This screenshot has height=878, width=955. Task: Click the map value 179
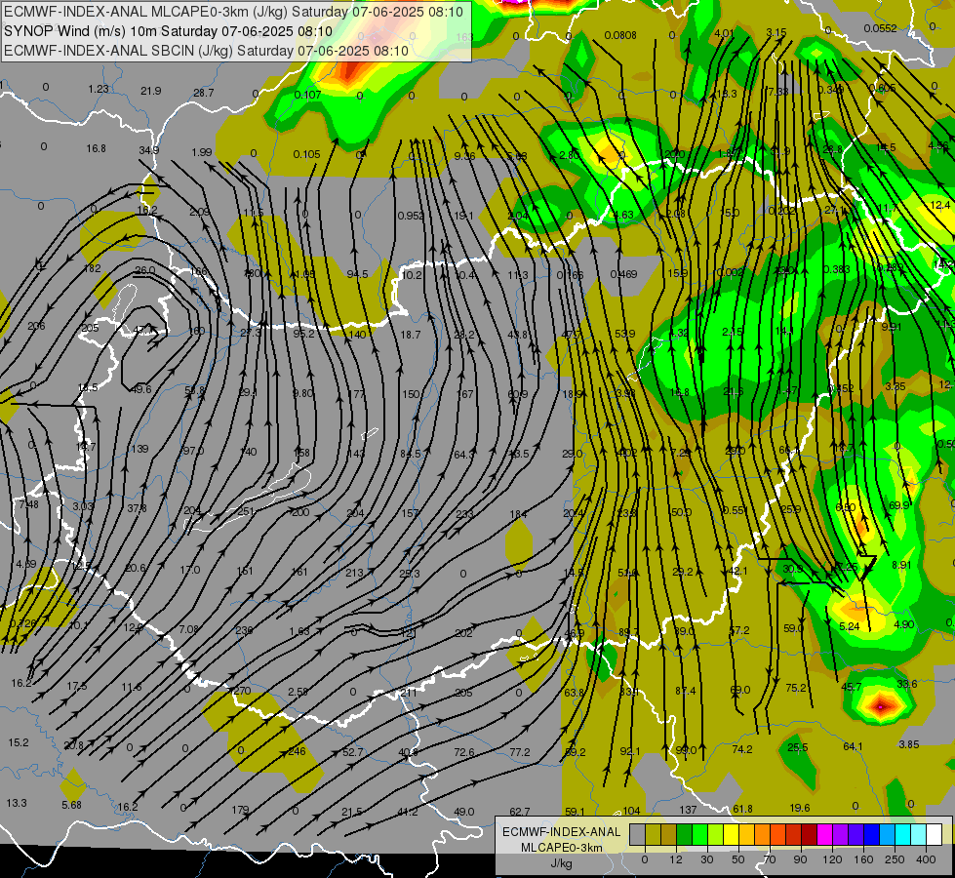point(240,810)
